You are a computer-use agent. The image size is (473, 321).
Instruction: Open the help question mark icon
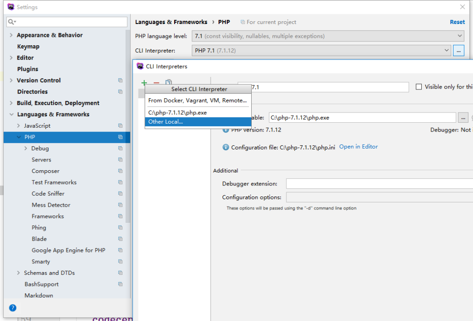click(x=12, y=308)
